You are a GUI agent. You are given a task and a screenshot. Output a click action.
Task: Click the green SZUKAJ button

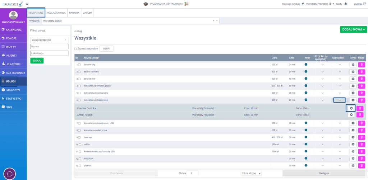(x=37, y=61)
